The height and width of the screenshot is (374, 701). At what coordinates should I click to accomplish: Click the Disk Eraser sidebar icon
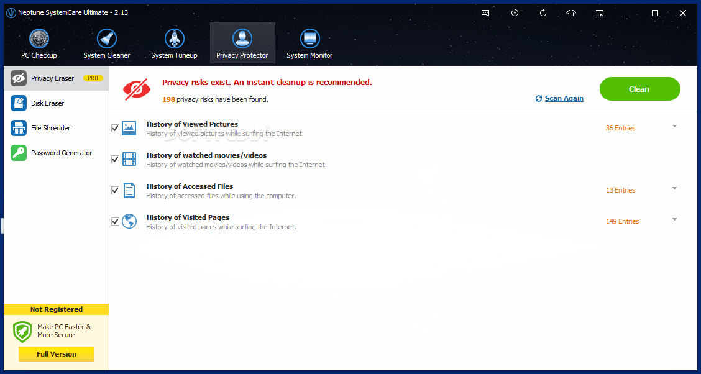(19, 103)
